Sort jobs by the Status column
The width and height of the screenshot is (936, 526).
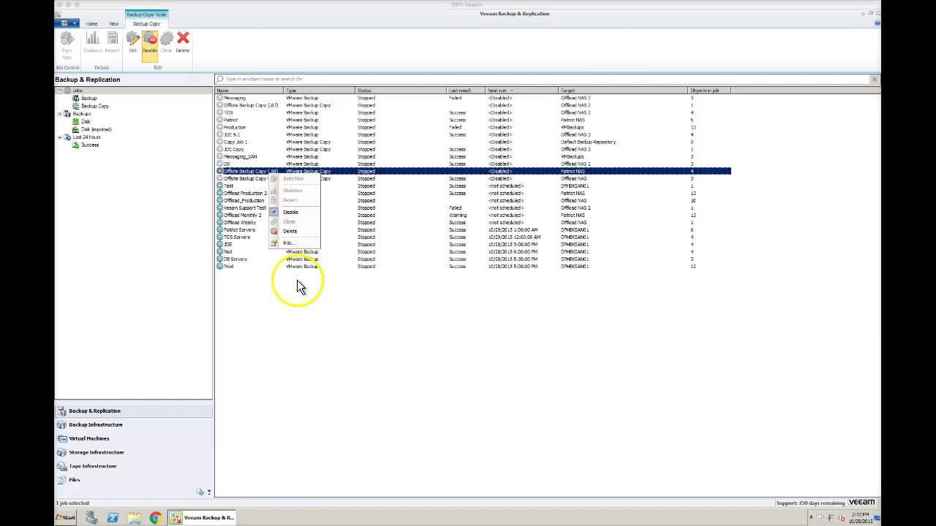(401, 91)
